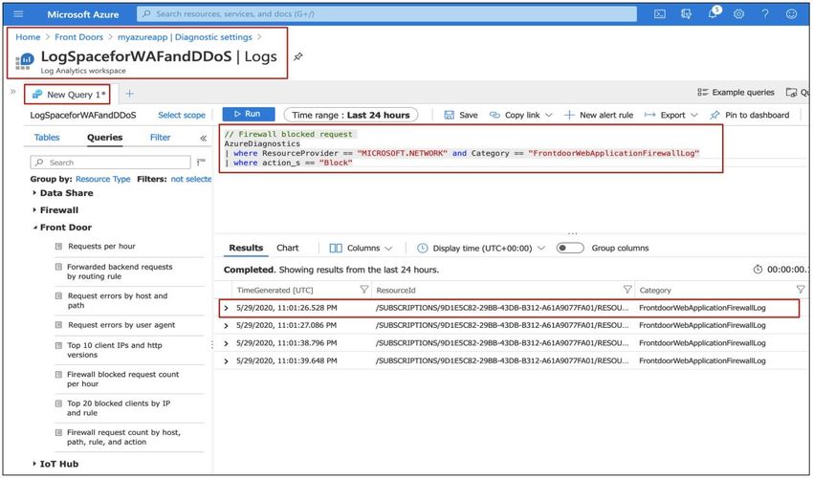This screenshot has width=813, height=479.
Task: Open 'Forwarded backend requests by routing rule' query
Action: pos(120,272)
